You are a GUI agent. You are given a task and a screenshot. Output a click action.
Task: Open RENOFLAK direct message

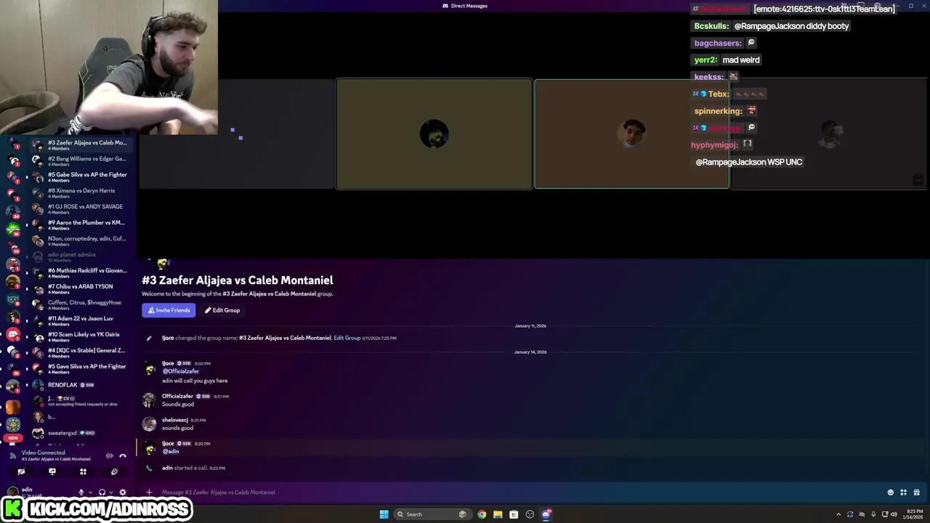coord(81,385)
